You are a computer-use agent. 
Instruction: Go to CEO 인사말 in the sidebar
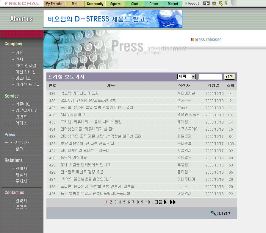(26, 66)
